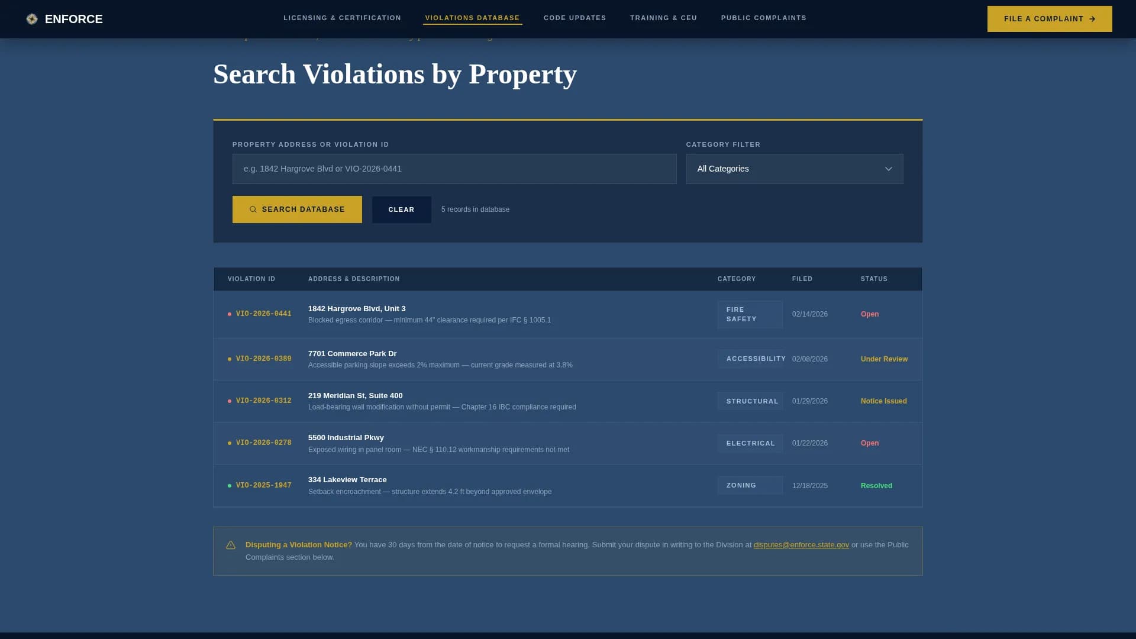Screen dimensions: 1136x639
Task: Click the Category column header
Action: pyautogui.click(x=737, y=279)
